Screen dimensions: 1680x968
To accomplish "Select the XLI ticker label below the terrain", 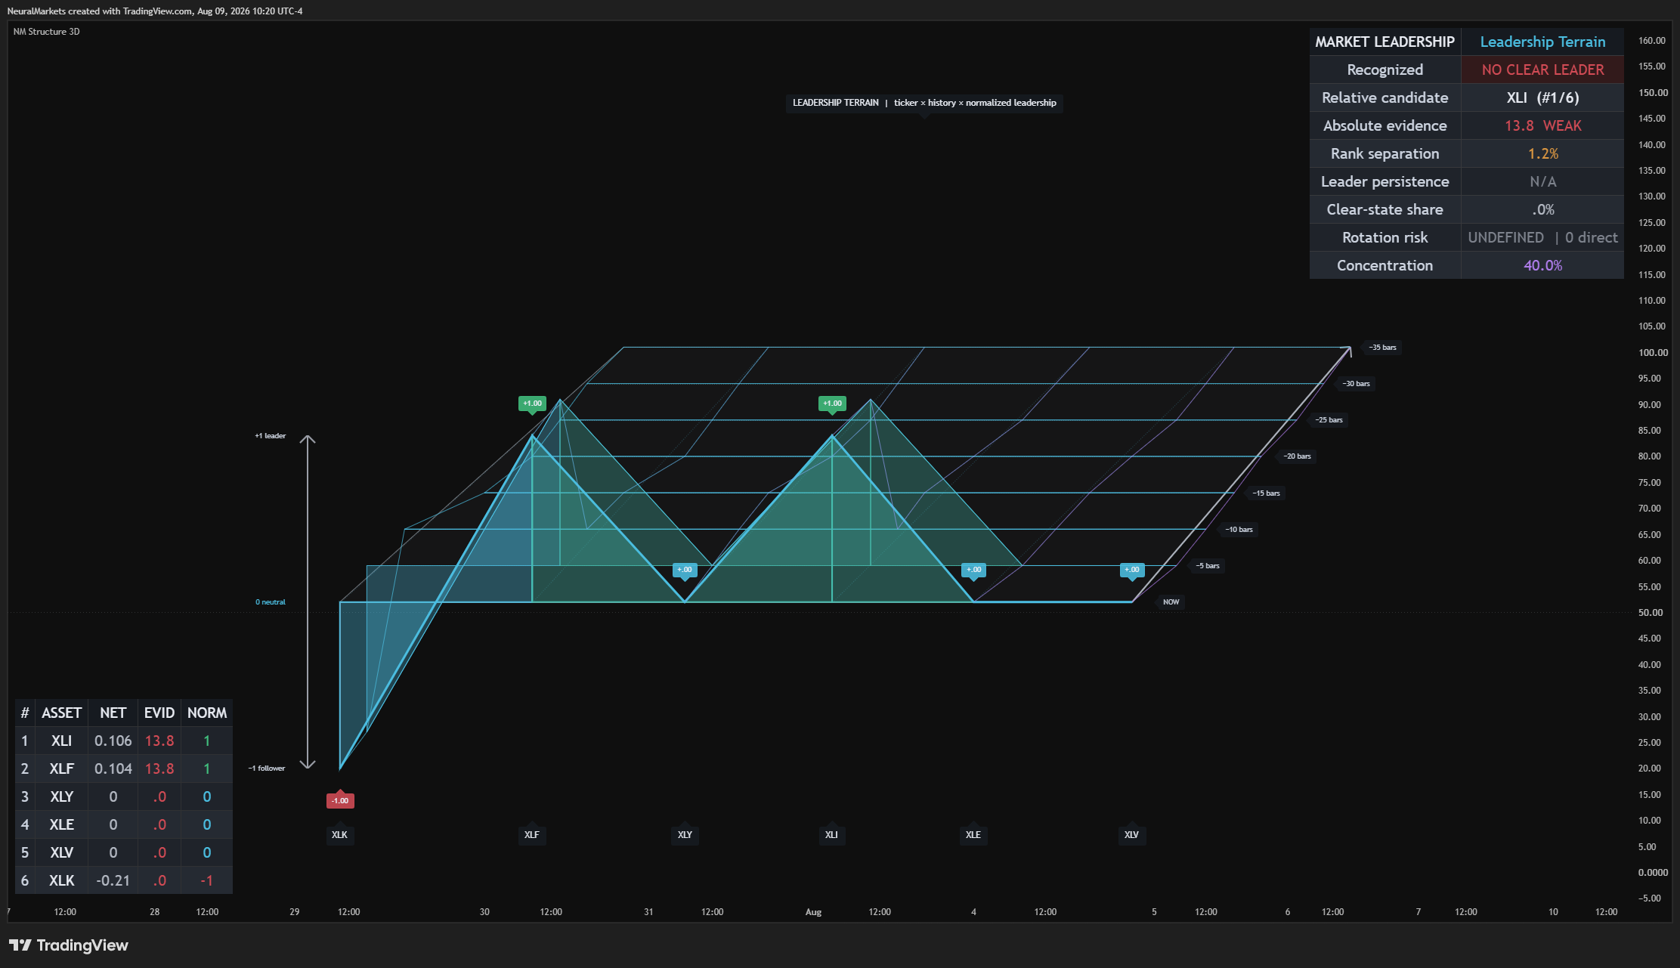I will tap(831, 834).
